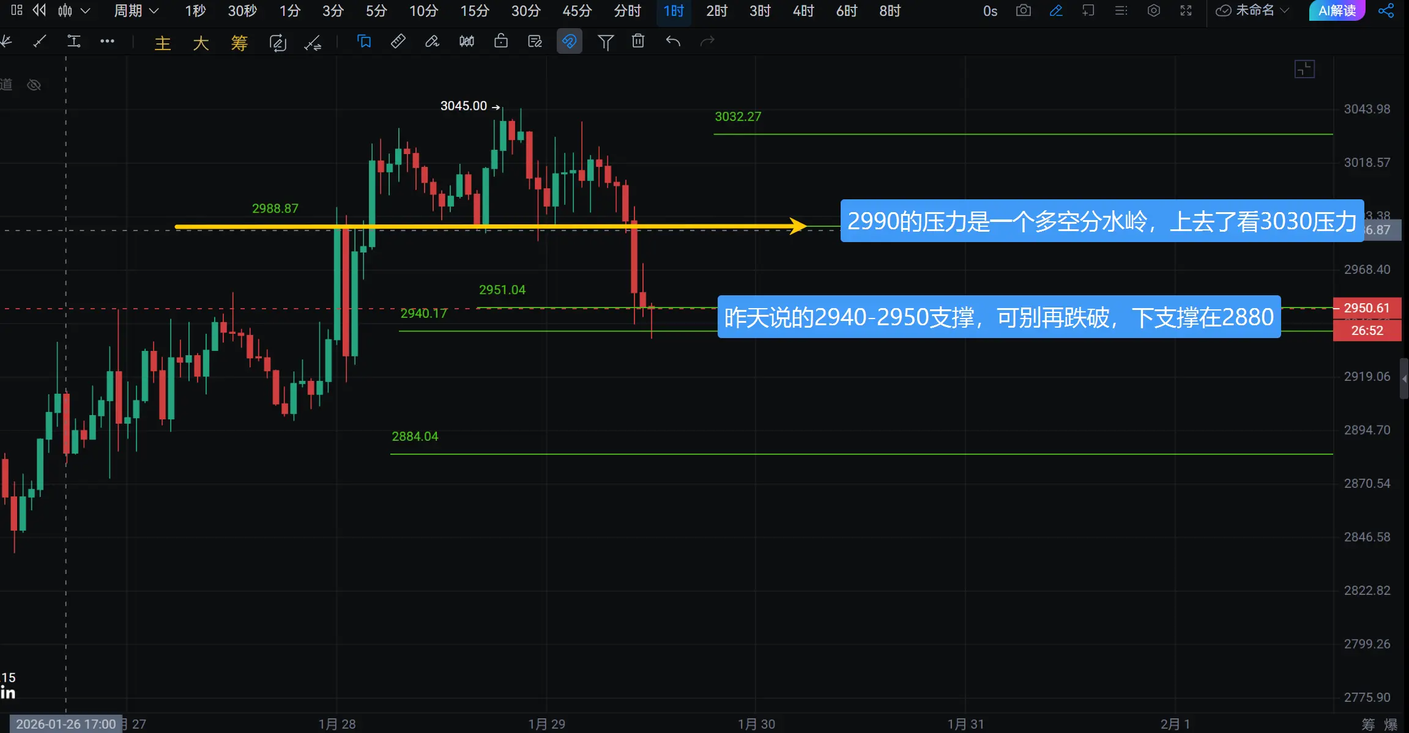The image size is (1409, 733).
Task: Switch to the 15分 timeframe
Action: tap(474, 10)
